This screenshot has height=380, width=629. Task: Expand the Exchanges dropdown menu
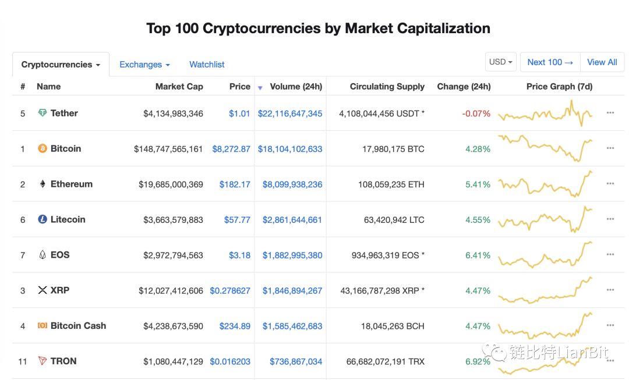pos(144,65)
